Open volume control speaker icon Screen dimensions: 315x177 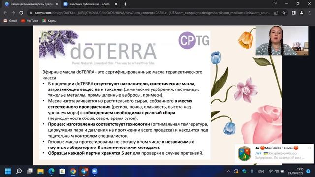tap(277, 171)
